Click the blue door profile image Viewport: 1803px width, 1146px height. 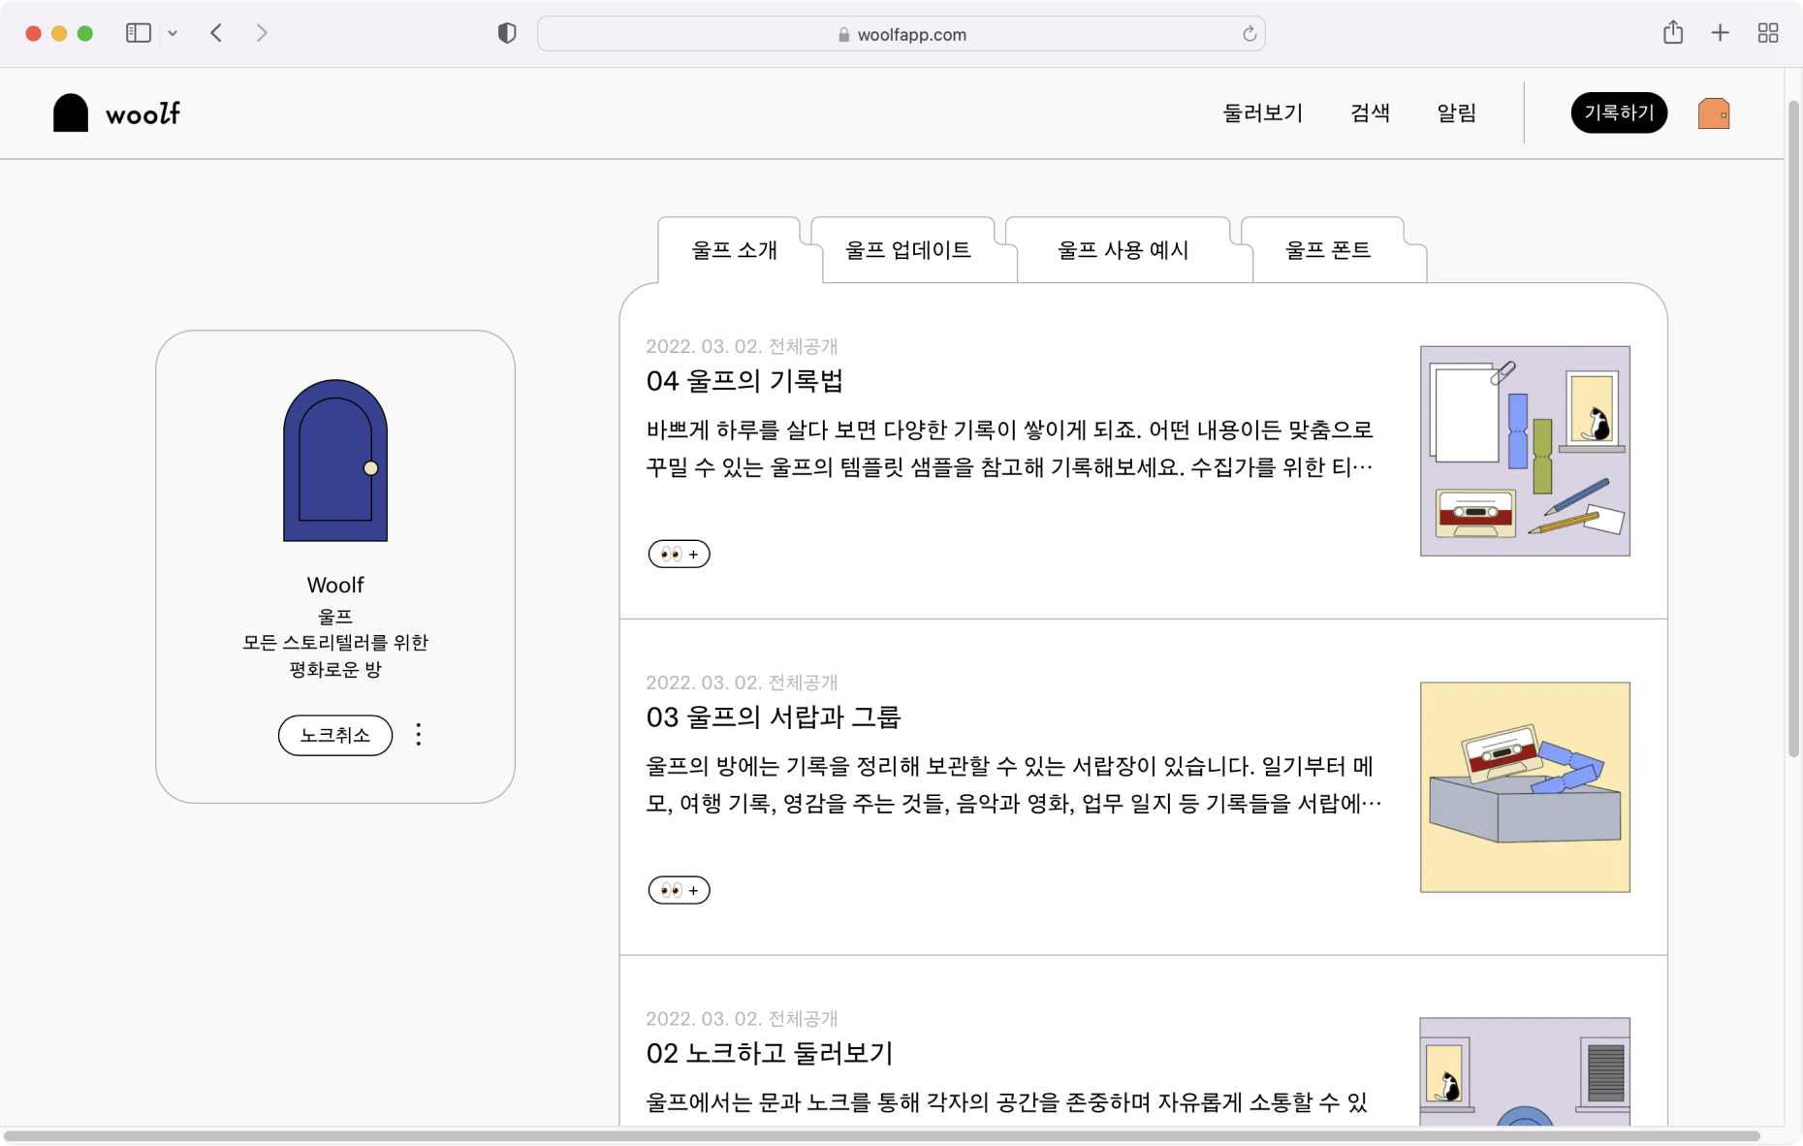335,460
